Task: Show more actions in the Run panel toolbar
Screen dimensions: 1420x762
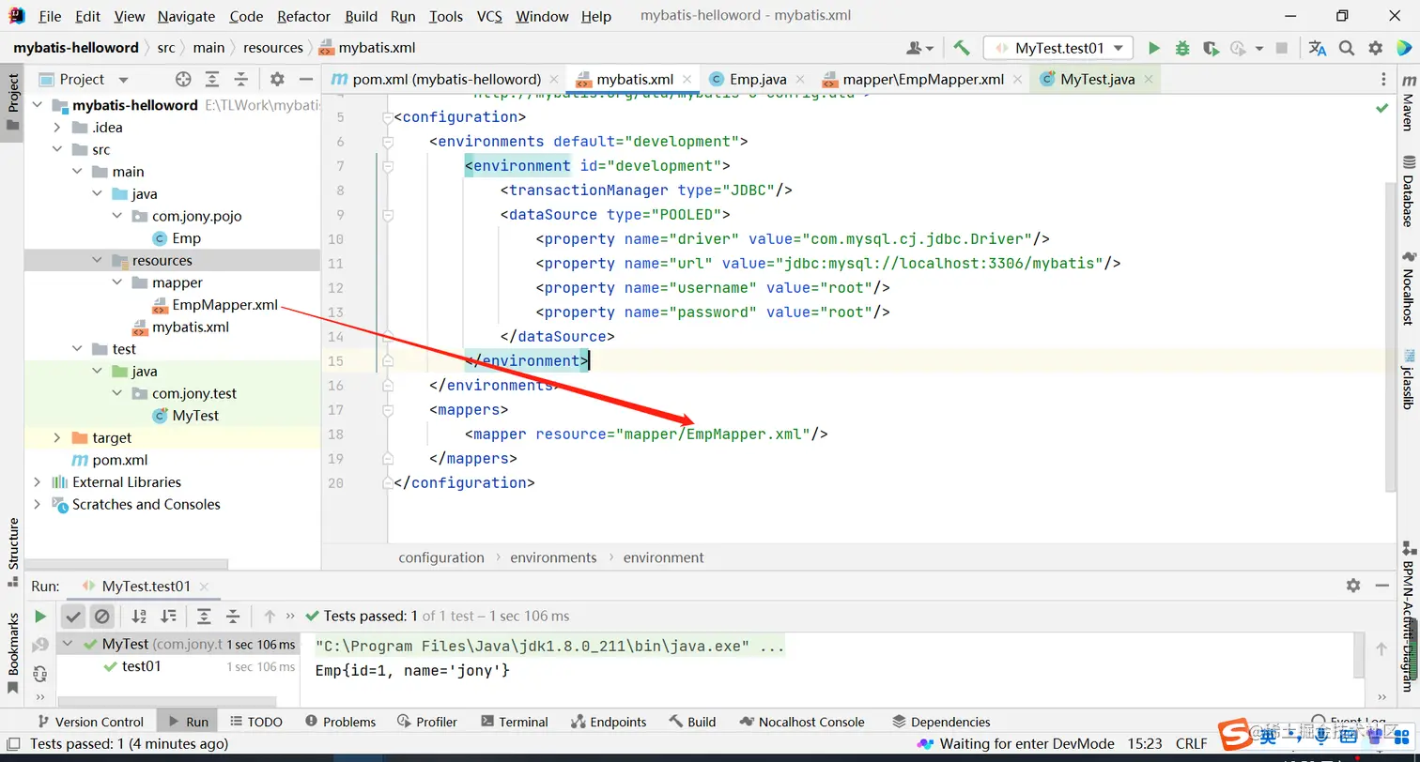Action: (x=289, y=617)
